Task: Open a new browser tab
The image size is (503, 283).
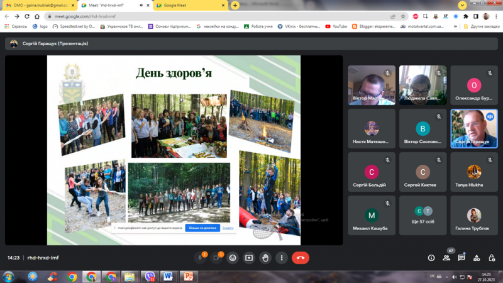Action: tap(235, 5)
